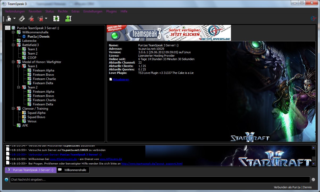Open the Favoriten menu
The image size is (320, 192).
pos(35,11)
